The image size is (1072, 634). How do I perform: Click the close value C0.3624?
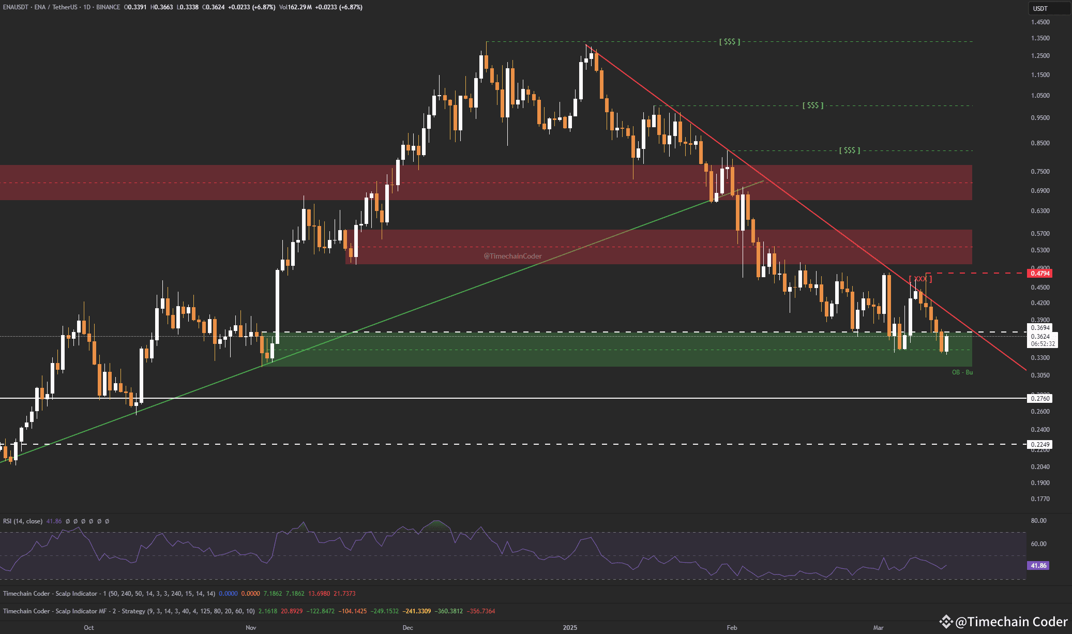pos(213,7)
